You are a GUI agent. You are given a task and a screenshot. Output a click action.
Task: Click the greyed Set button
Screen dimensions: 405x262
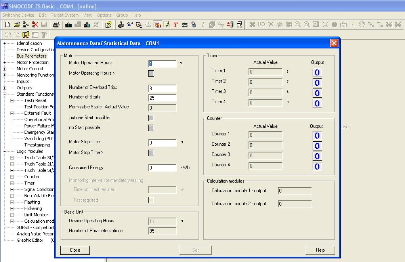(195, 250)
